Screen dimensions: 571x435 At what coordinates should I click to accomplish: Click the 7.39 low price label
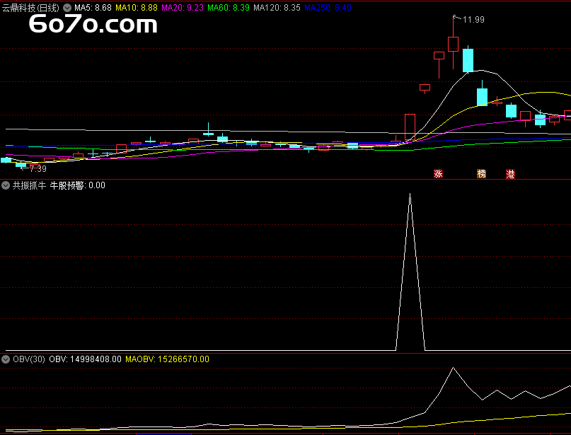38,168
